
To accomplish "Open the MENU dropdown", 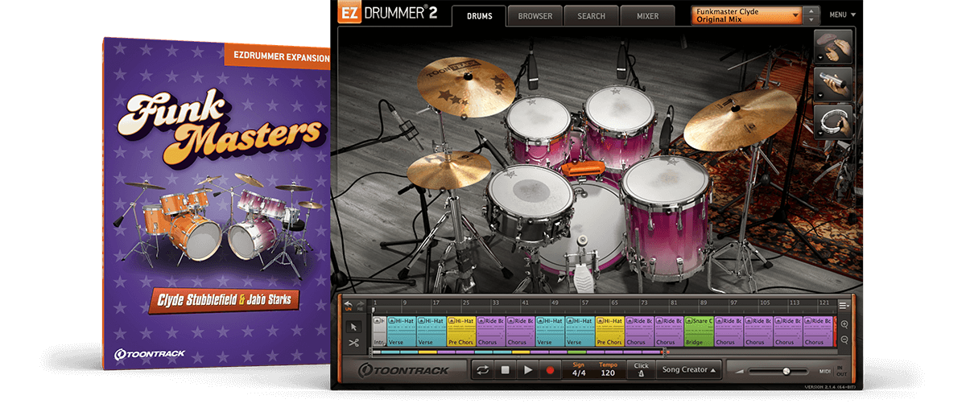I will 842,14.
